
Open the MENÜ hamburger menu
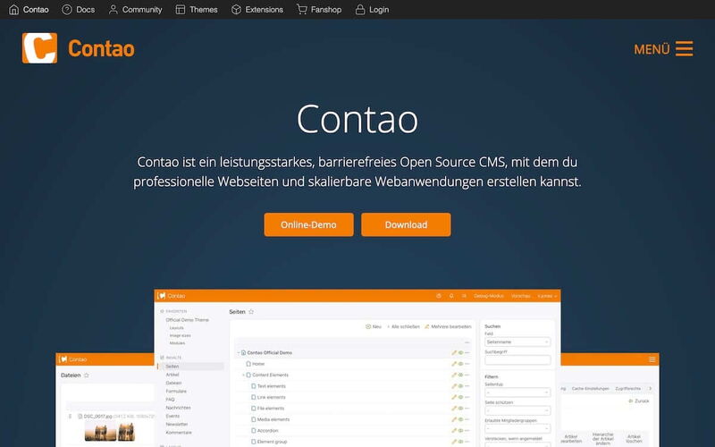[x=684, y=48]
